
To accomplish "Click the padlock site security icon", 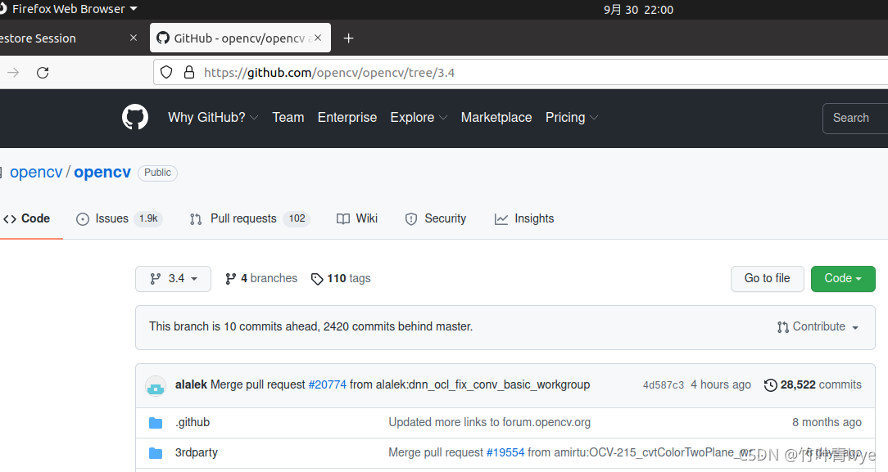I will coord(189,72).
